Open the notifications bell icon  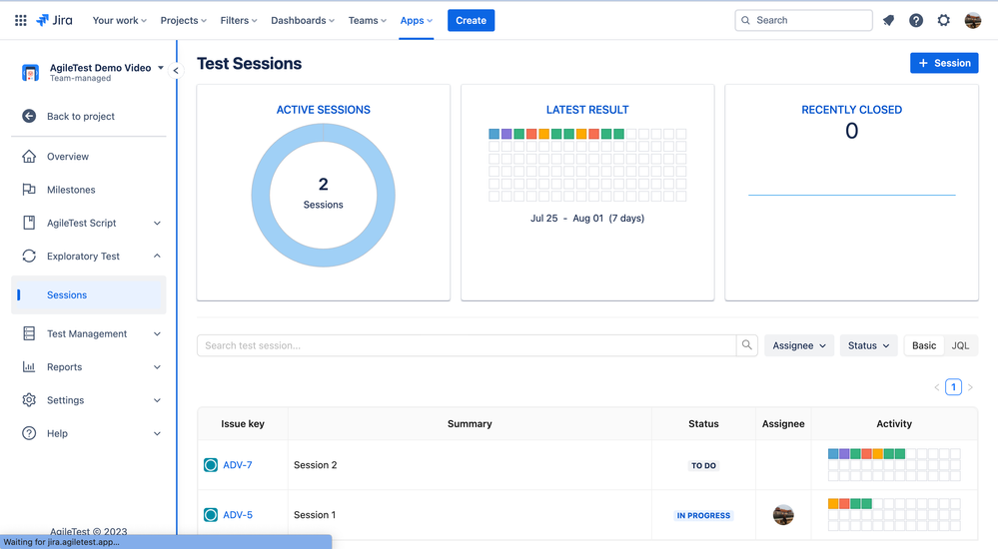coord(888,20)
